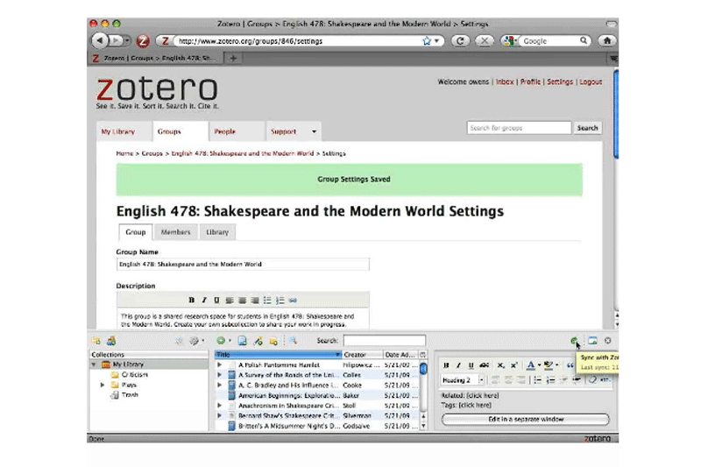Go to browser Home page icon
This screenshot has width=701, height=467.
[x=606, y=40]
